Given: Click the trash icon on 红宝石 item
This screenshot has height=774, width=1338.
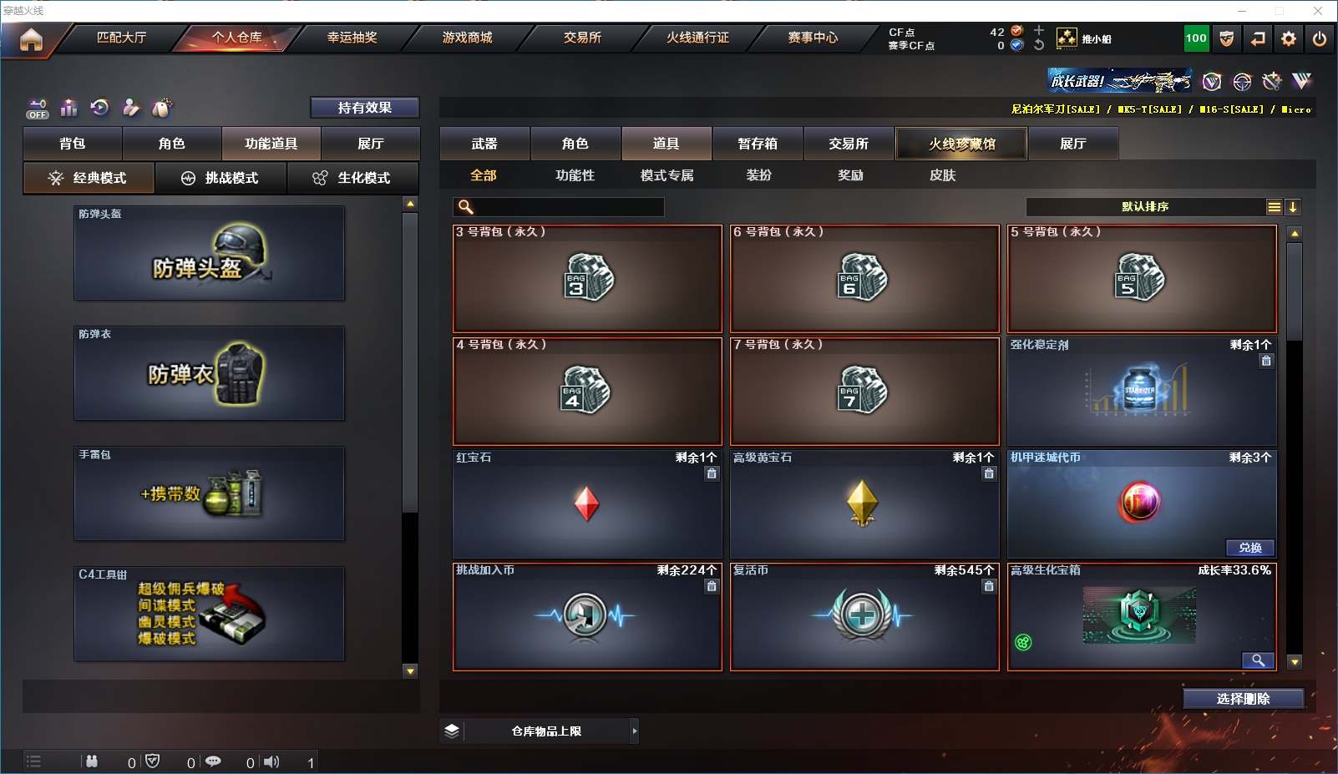Looking at the screenshot, I should [712, 473].
